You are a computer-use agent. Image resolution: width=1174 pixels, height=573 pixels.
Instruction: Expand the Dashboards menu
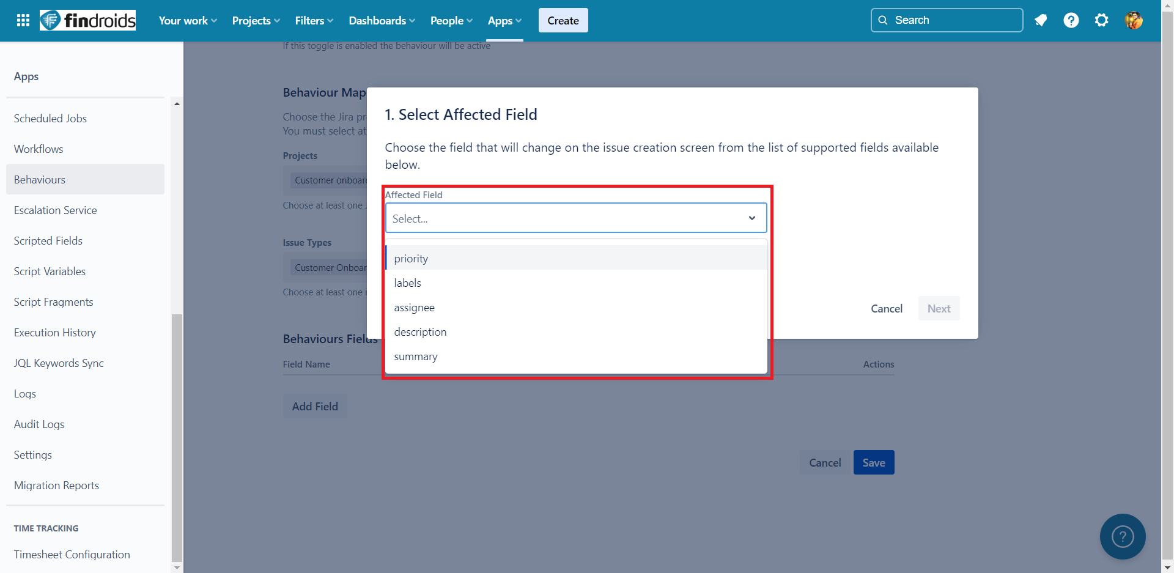(382, 20)
